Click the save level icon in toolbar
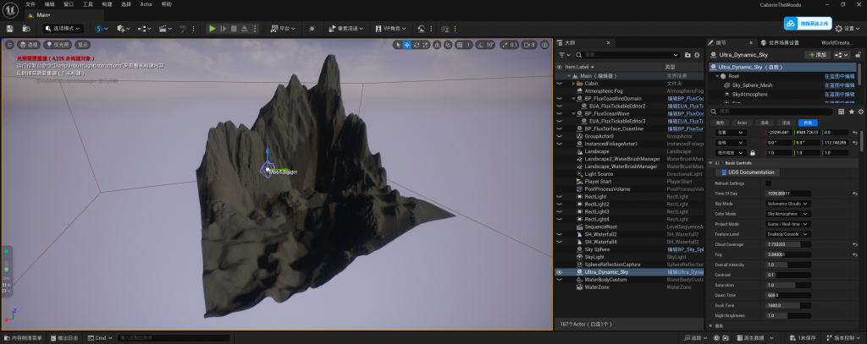The width and height of the screenshot is (867, 344). [9, 29]
